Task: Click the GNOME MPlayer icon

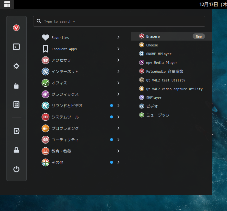Action: coord(142,54)
